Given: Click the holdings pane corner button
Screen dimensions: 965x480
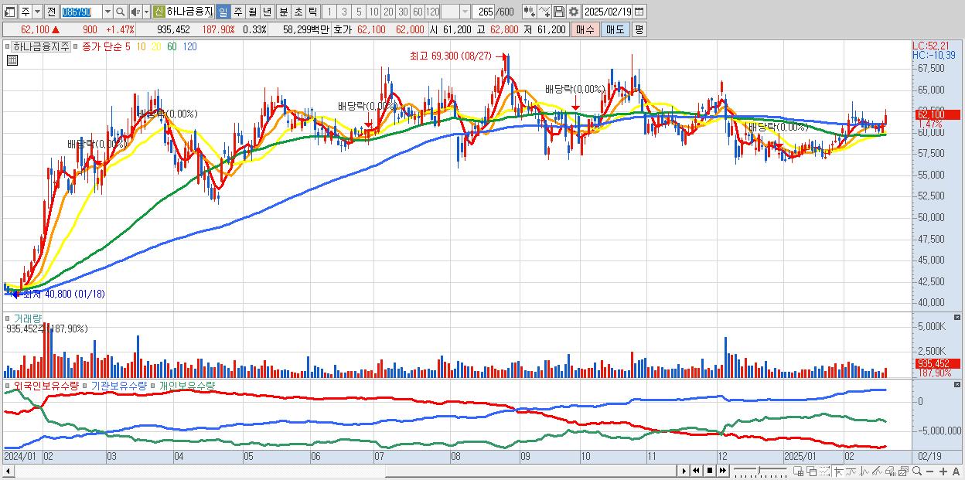Looking at the screenshot, I should pyautogui.click(x=958, y=384).
